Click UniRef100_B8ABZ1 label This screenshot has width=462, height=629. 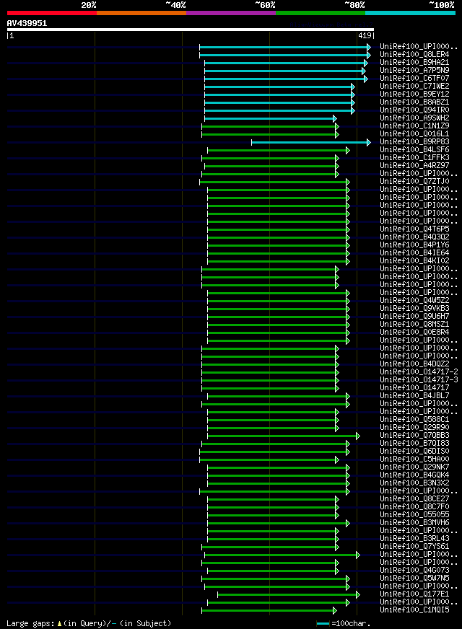tap(414, 102)
